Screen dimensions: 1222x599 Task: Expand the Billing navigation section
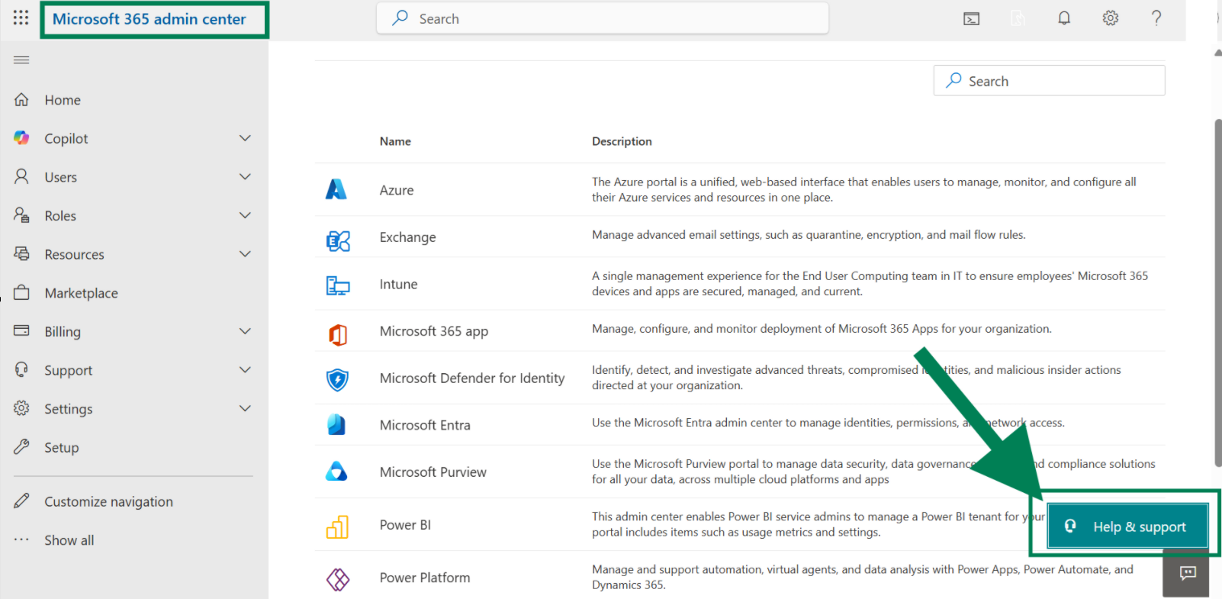(245, 331)
